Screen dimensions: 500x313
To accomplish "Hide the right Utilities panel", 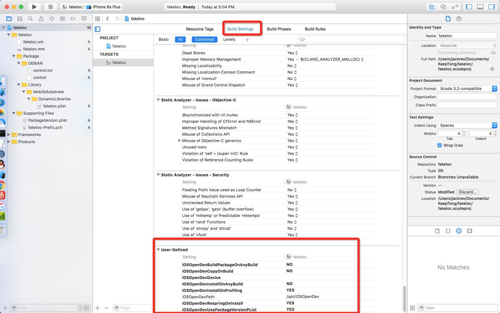I will (492, 7).
